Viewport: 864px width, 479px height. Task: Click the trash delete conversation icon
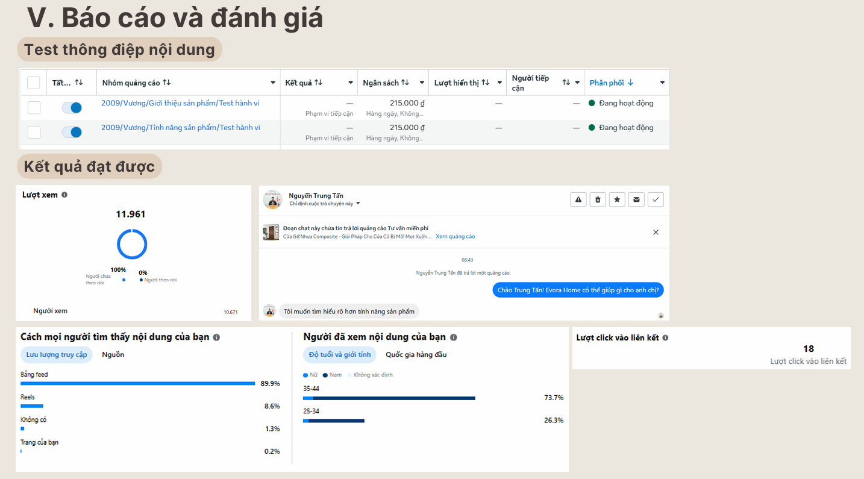pos(598,199)
